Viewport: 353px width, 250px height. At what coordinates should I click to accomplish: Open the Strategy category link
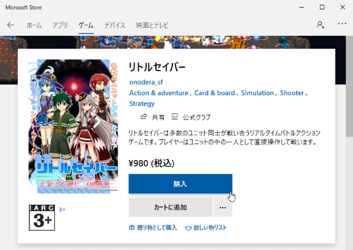(142, 104)
